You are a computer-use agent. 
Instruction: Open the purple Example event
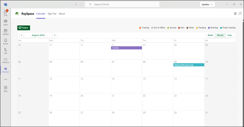click(126, 48)
